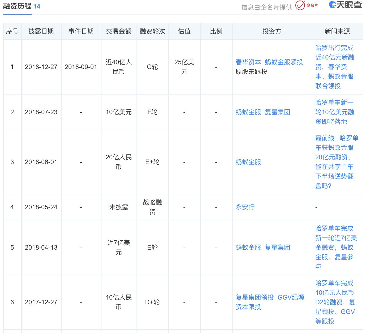Open 复星集团 investor in the E轮 row
This screenshot has height=333, width=366.
tap(277, 247)
